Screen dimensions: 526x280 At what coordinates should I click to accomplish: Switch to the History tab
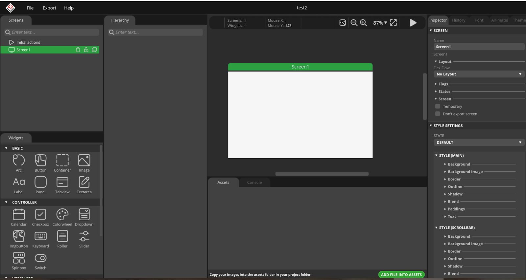[459, 20]
